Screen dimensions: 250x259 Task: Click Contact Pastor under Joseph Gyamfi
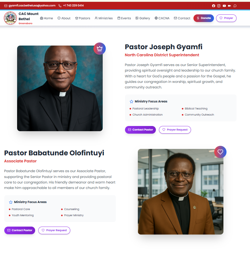click(140, 130)
